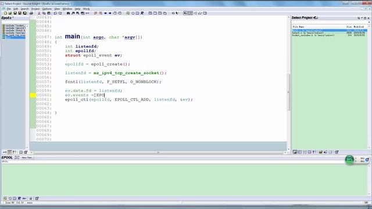
Task: Click the Redo toolbar icon
Action: 60,13
